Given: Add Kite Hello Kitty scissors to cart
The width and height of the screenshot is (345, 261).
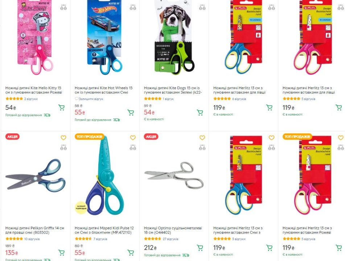Looking at the screenshot, I should point(61,107).
